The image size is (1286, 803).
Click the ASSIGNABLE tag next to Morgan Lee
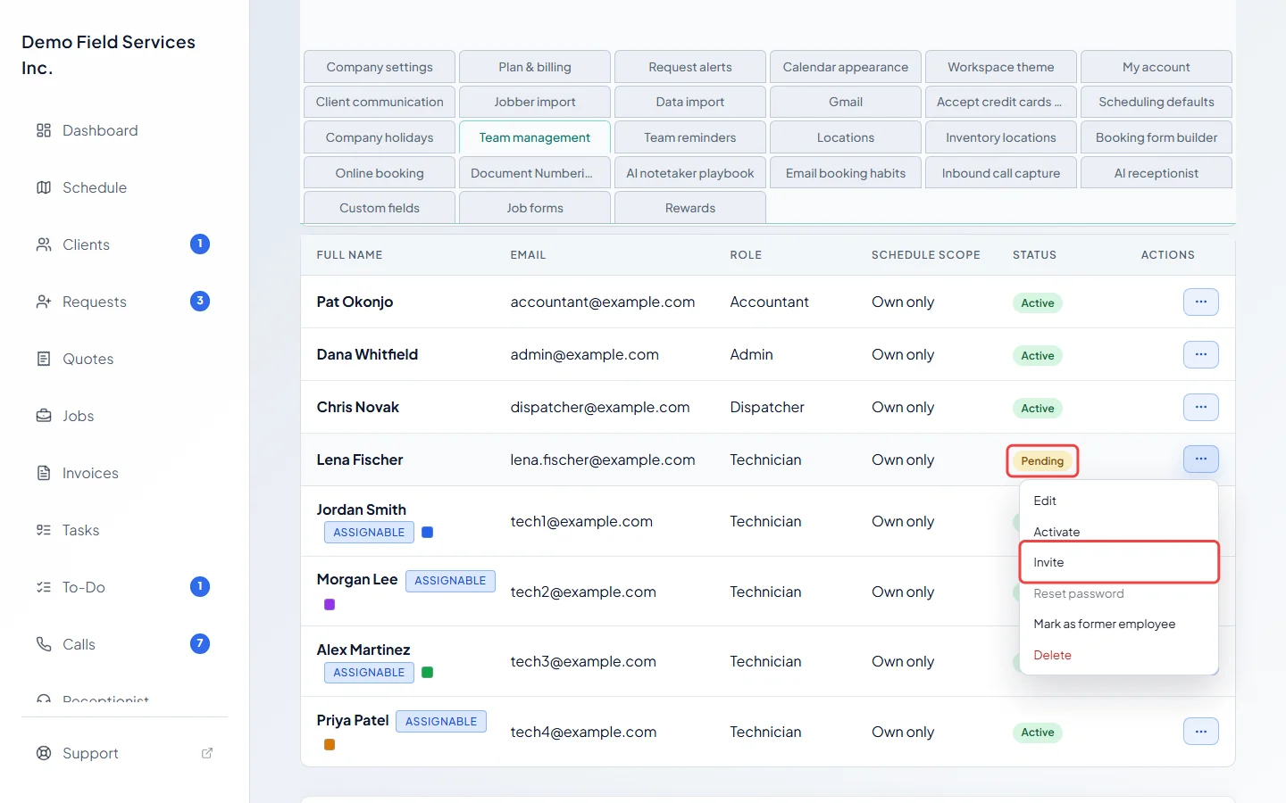450,581
